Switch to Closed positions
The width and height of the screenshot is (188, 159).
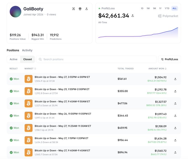click(x=27, y=59)
